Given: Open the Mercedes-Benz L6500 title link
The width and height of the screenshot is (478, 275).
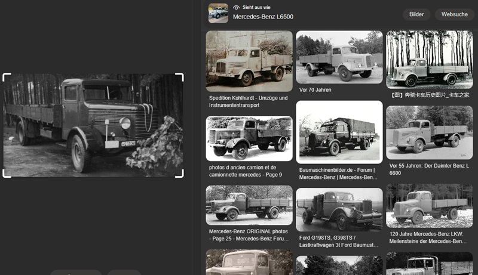Looking at the screenshot, I should click(263, 17).
